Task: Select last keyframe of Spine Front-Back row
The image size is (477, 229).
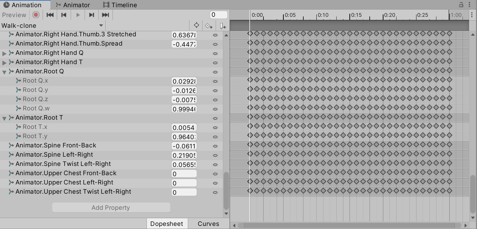Action: click(449, 144)
